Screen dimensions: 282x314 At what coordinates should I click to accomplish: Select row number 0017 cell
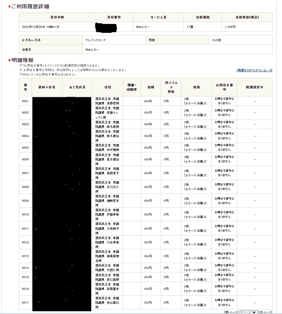25,303
